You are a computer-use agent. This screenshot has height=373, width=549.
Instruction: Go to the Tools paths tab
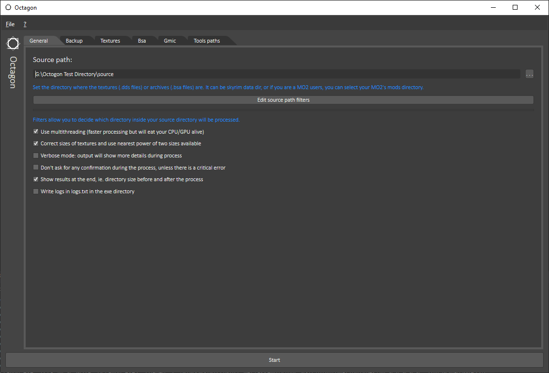[x=207, y=41]
